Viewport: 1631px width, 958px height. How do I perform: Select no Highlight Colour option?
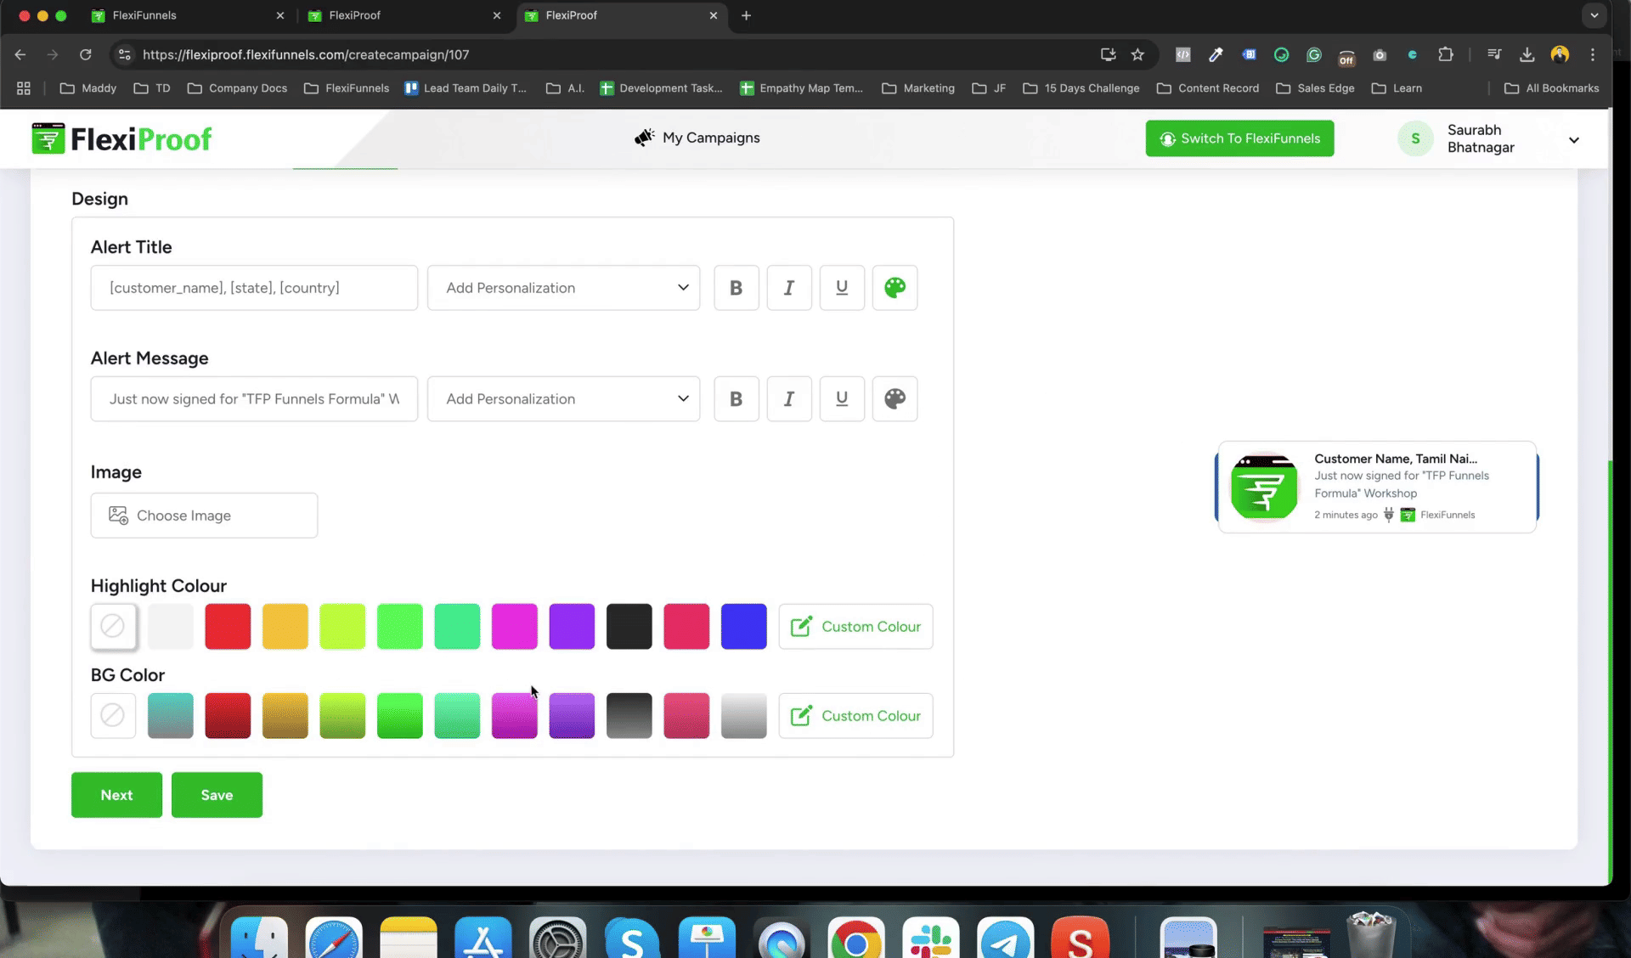pos(113,627)
